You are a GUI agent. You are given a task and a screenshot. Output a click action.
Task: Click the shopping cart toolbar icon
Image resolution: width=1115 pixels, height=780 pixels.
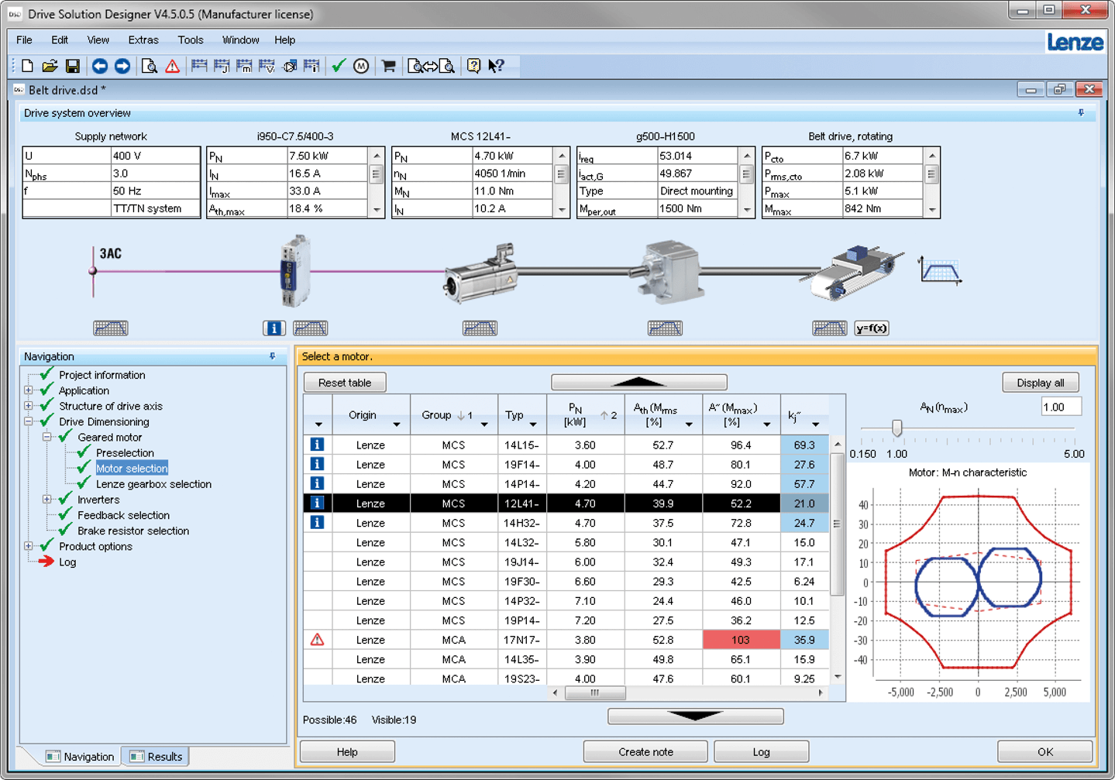389,67
